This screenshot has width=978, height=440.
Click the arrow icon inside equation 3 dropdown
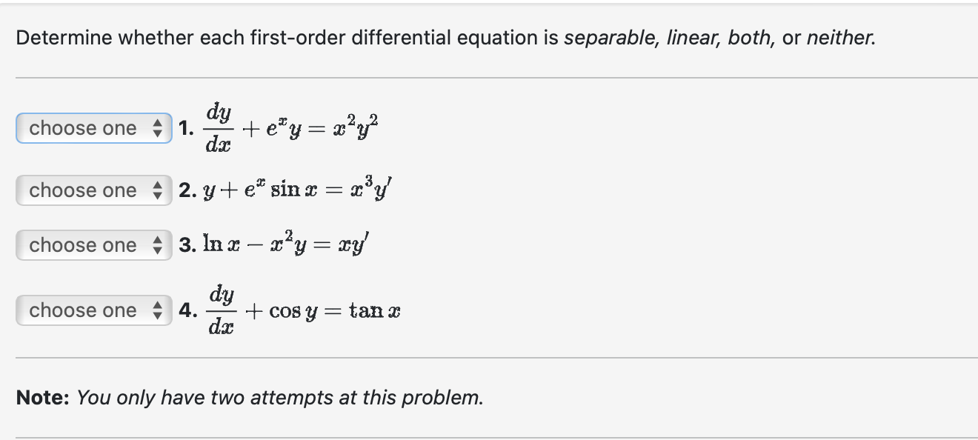point(156,245)
